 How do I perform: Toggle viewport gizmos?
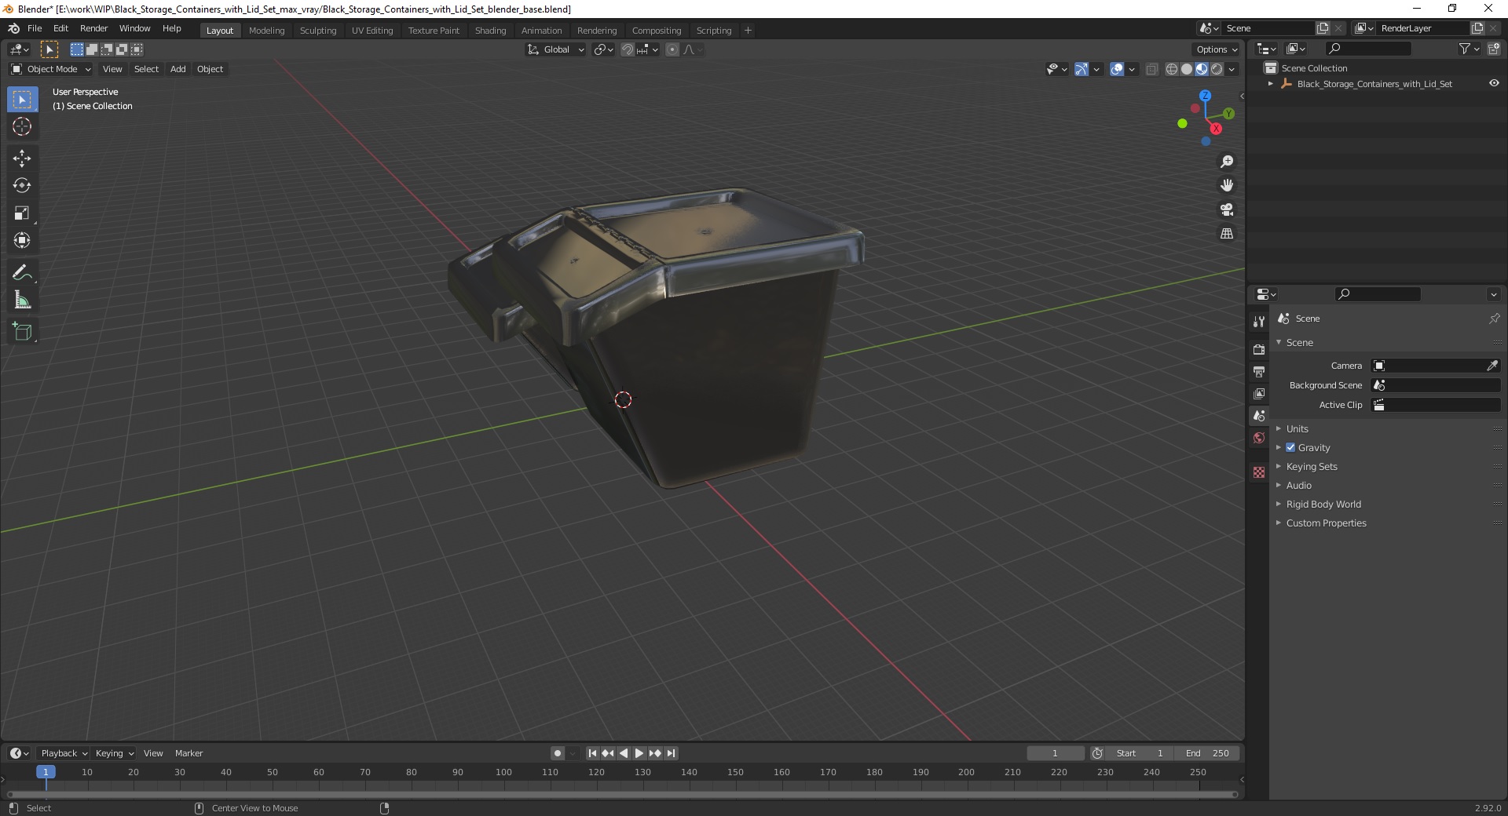[x=1082, y=69]
